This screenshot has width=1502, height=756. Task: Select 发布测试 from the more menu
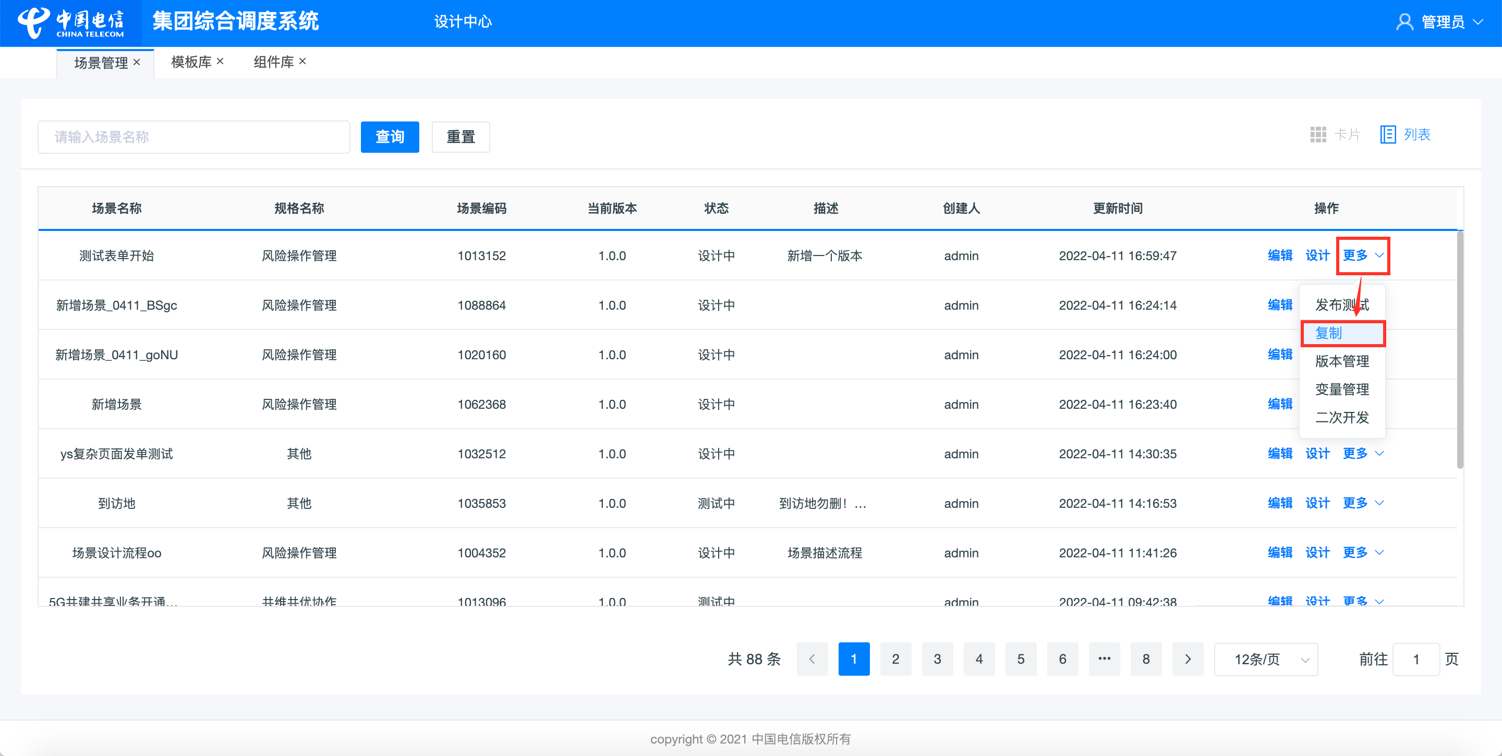click(x=1342, y=305)
